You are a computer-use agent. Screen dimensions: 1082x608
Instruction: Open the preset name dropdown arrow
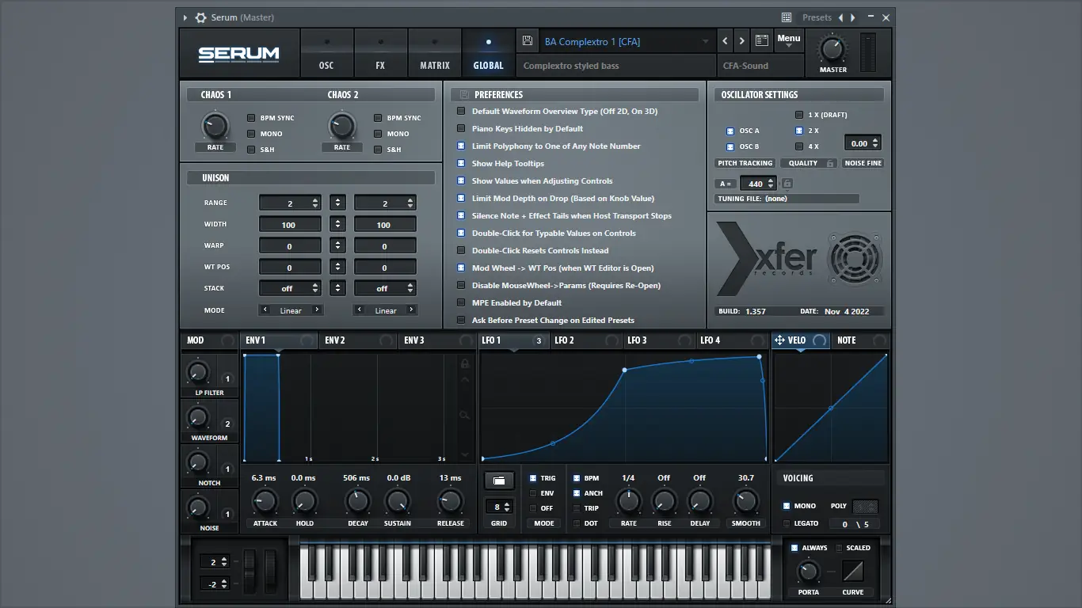(x=706, y=42)
